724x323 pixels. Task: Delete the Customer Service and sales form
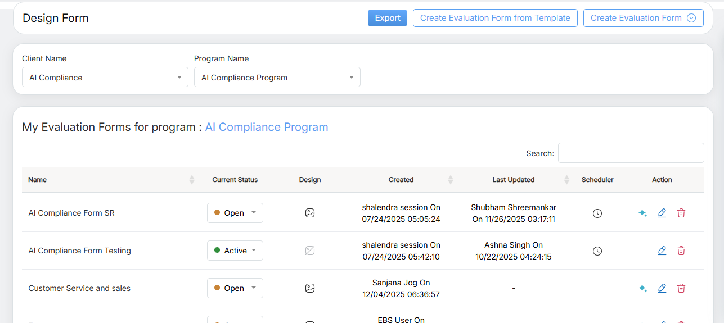pyautogui.click(x=681, y=288)
